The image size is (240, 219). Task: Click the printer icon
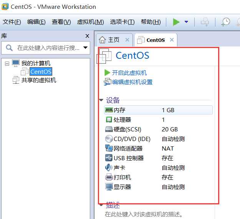coord(109,177)
